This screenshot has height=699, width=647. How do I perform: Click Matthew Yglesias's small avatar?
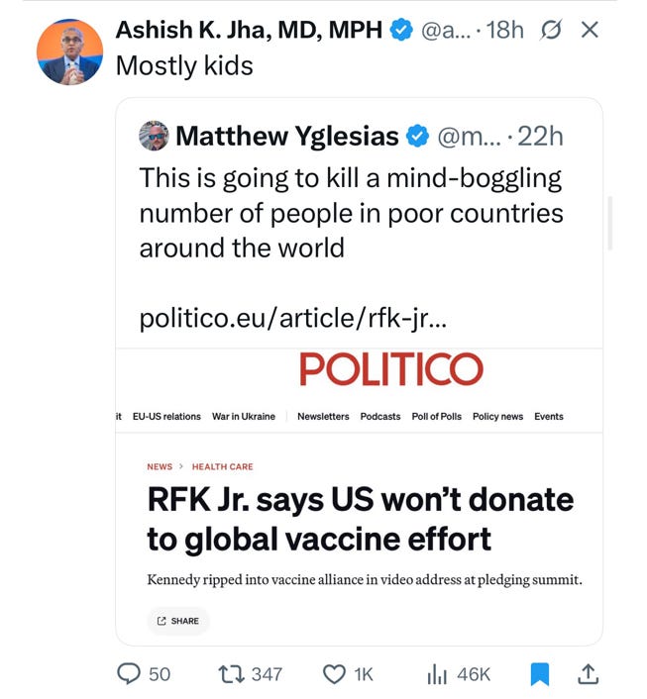click(x=153, y=136)
